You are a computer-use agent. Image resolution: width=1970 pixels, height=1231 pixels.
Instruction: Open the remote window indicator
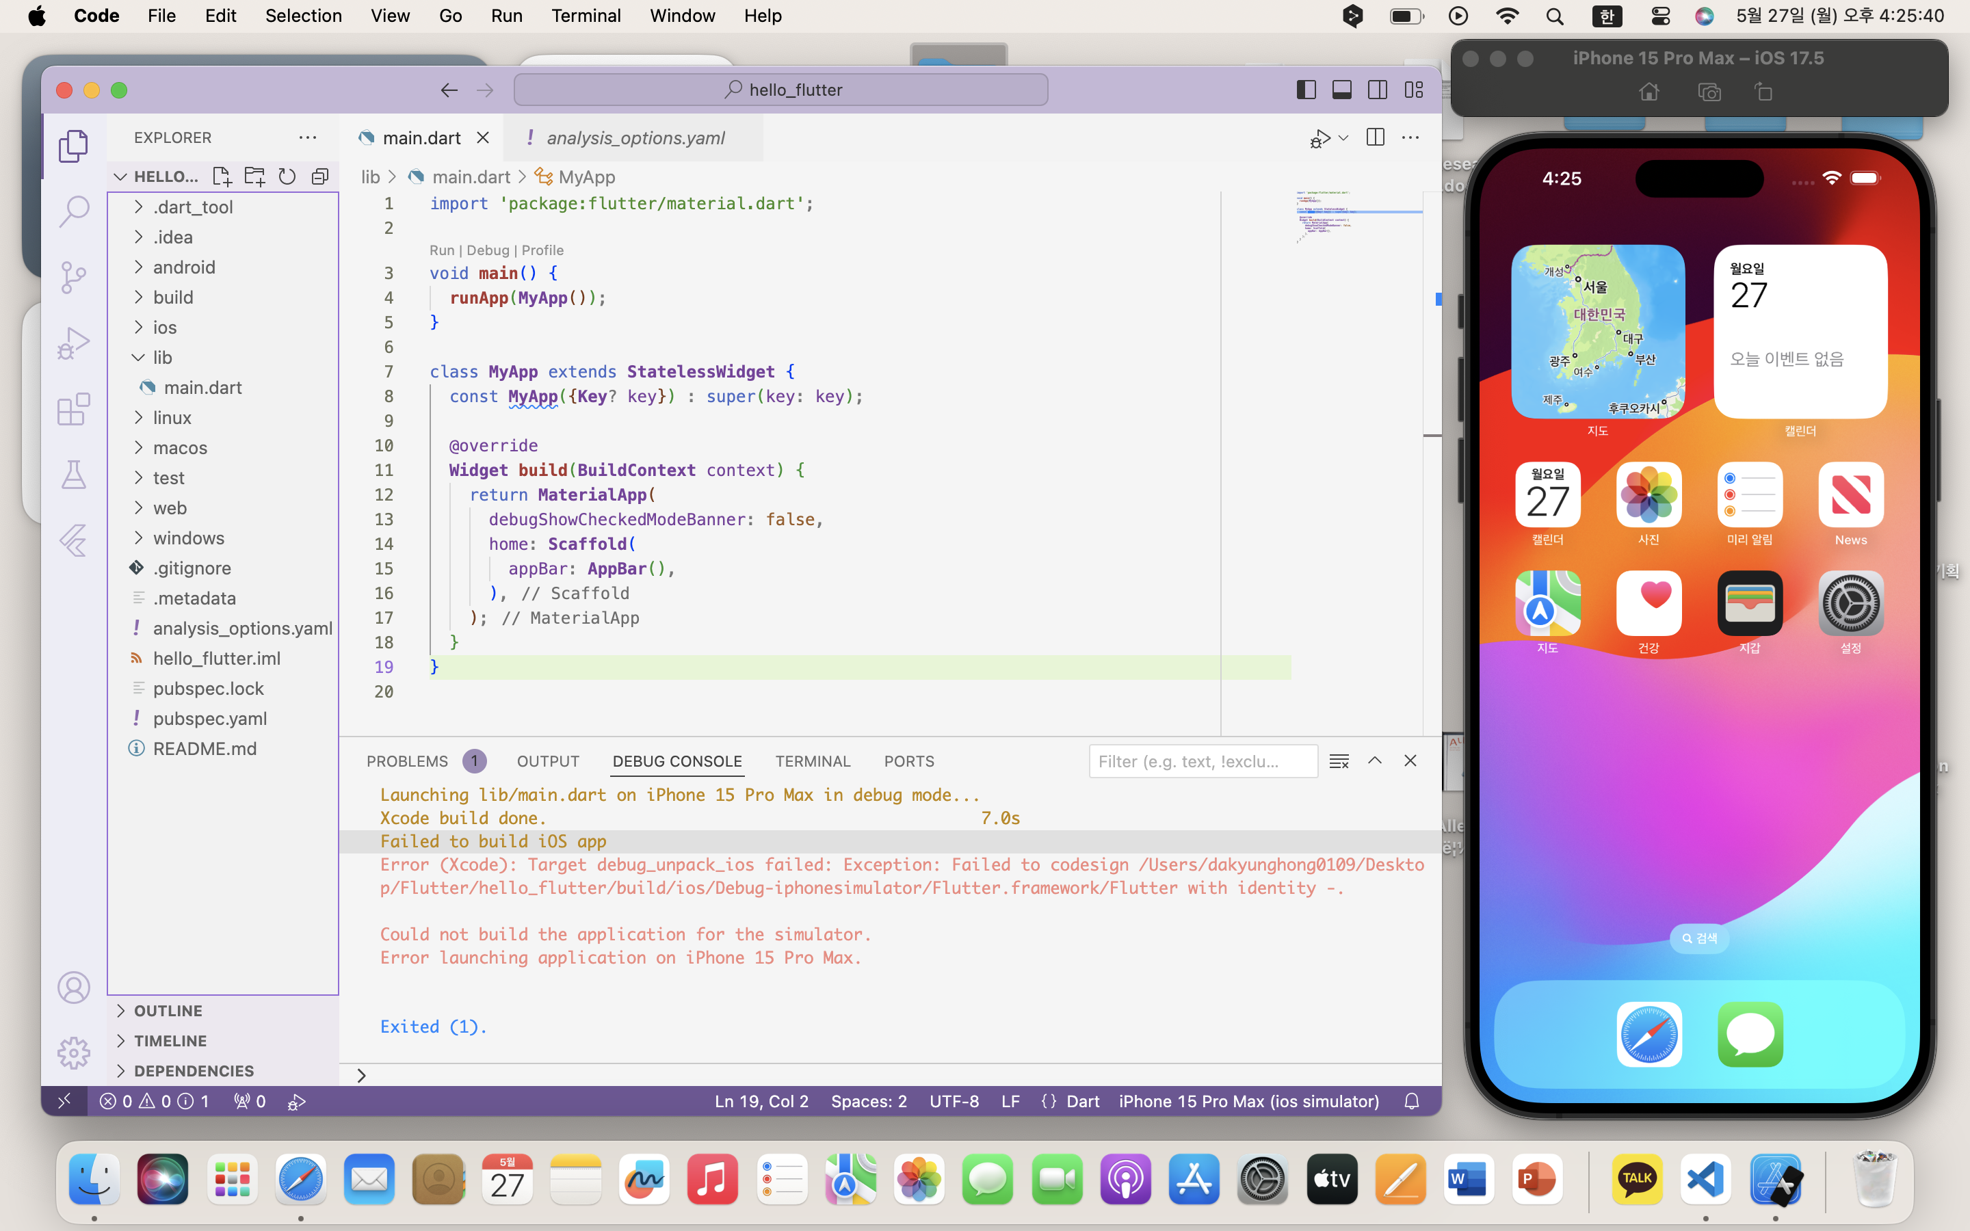coord(64,1102)
